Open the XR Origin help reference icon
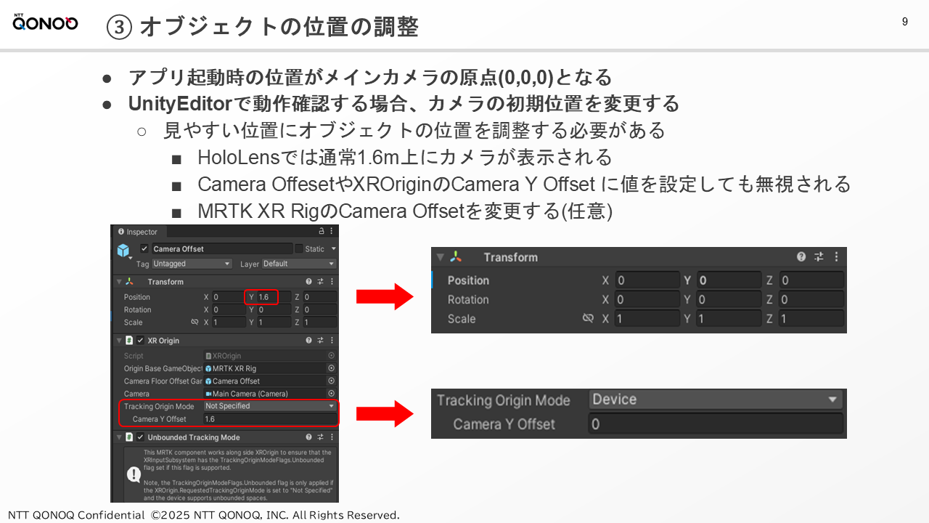Viewport: 929px width, 523px height. point(308,340)
